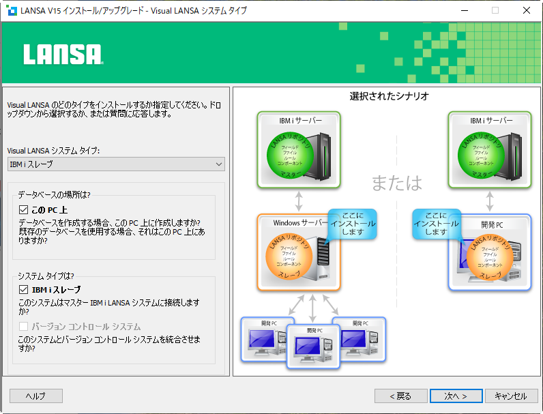Open the Visual LANSA システム タイプ dropdown
This screenshot has height=414, width=543.
coord(116,164)
